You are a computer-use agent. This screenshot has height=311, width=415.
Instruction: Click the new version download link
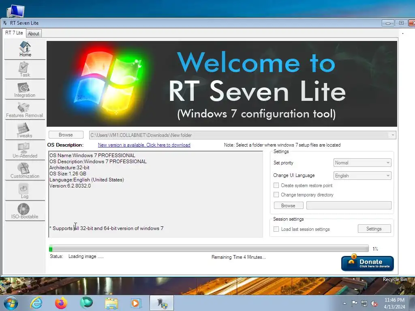click(144, 145)
